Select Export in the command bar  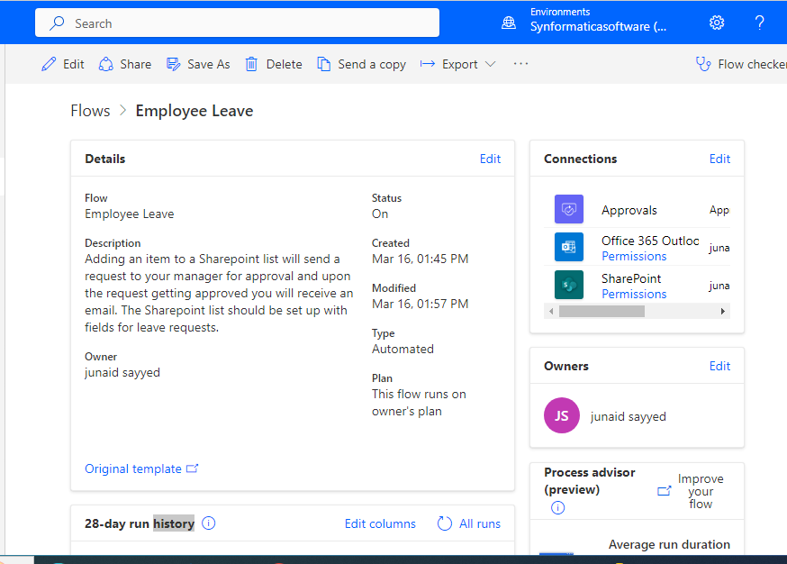click(457, 64)
